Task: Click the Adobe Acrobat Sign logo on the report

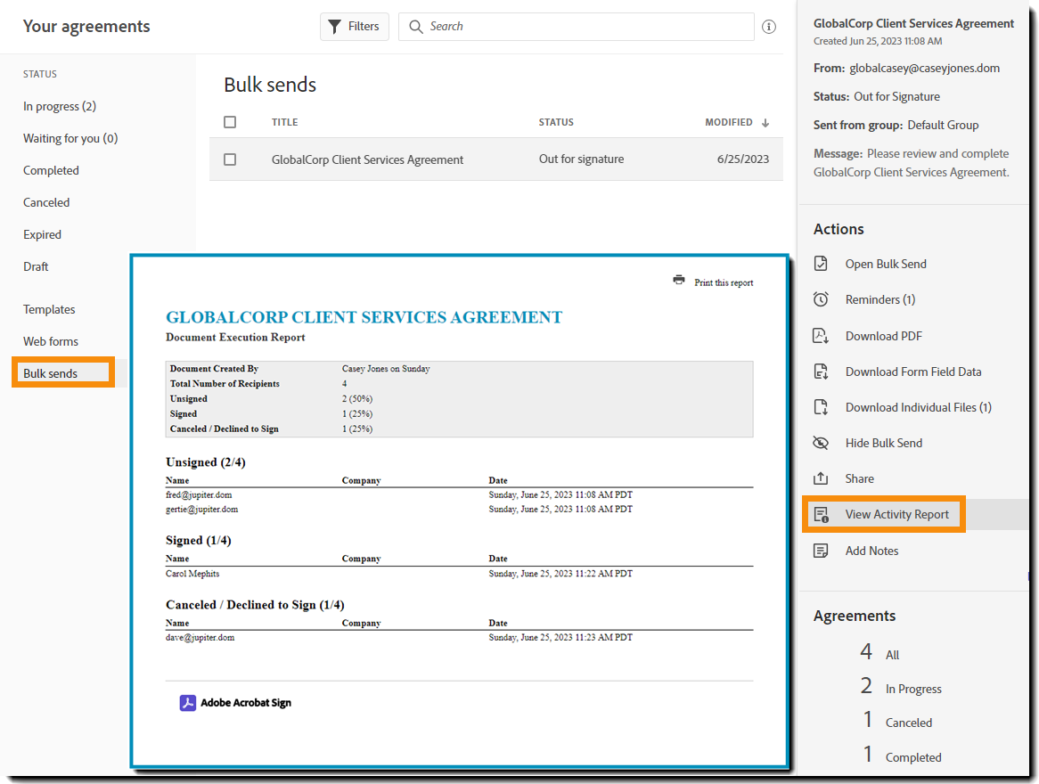Action: (188, 702)
